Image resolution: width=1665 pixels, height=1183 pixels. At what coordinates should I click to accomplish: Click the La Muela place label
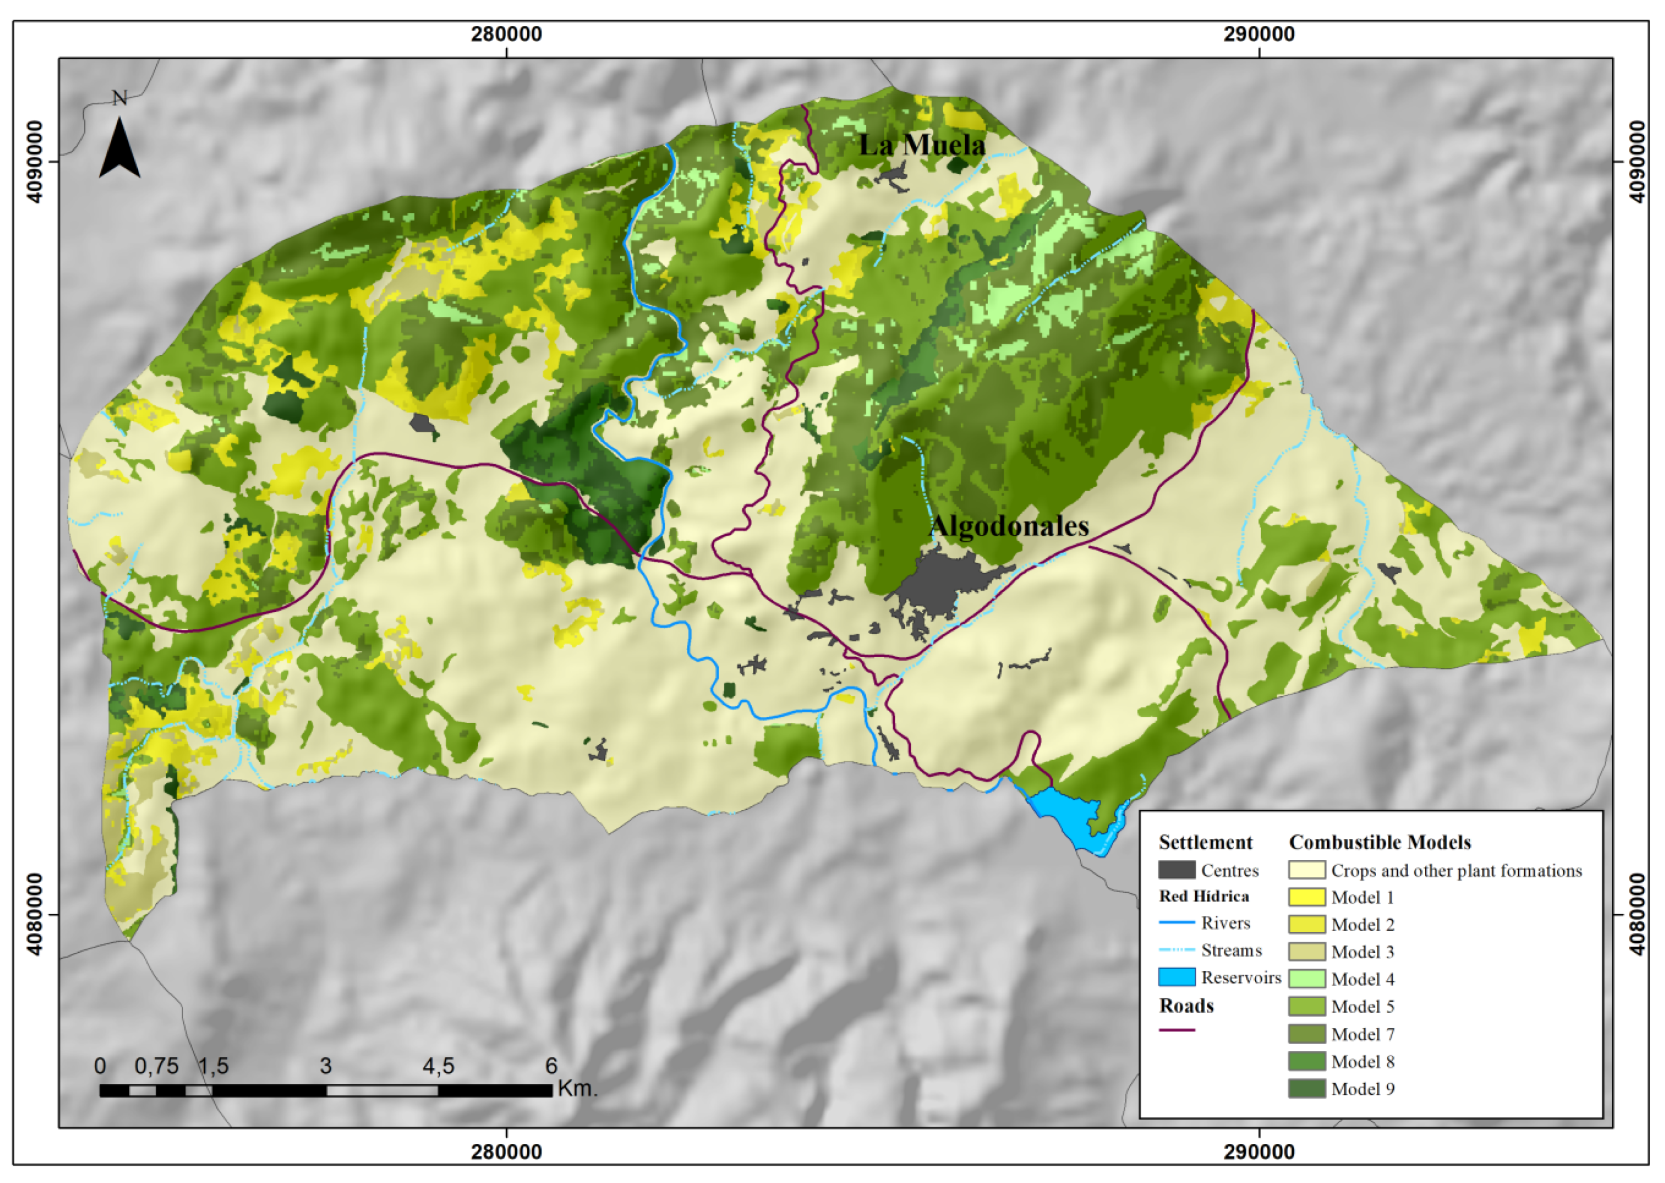[x=921, y=144]
